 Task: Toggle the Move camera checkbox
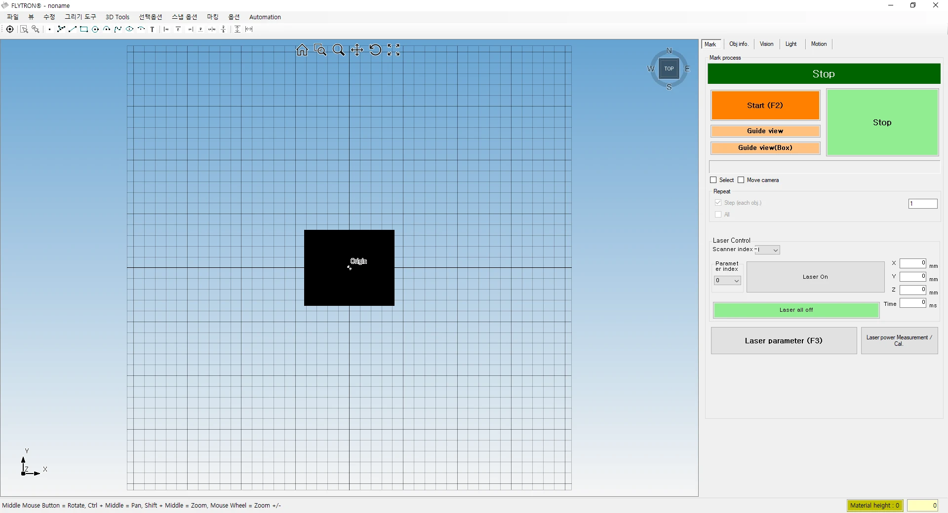pyautogui.click(x=741, y=180)
